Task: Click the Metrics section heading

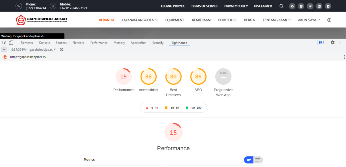Action: pyautogui.click(x=89, y=160)
